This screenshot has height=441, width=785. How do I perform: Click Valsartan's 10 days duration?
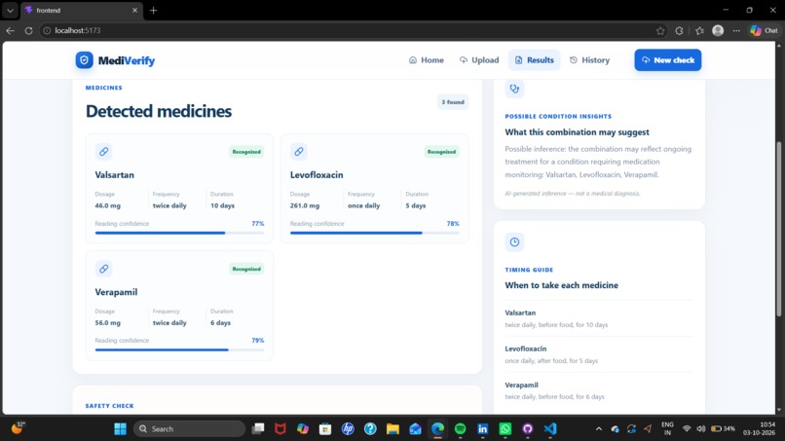pyautogui.click(x=222, y=205)
